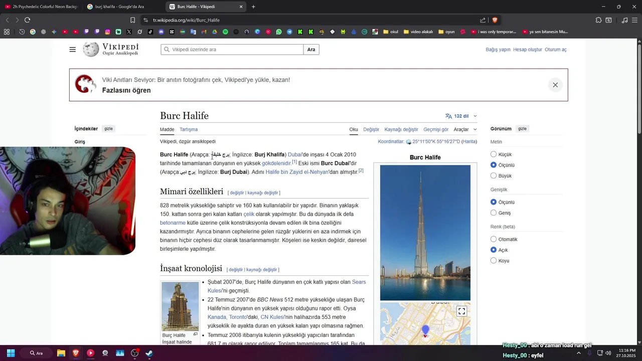Dismiss the Viki Anıtları Seviyor banner
The width and height of the screenshot is (642, 361).
555,85
